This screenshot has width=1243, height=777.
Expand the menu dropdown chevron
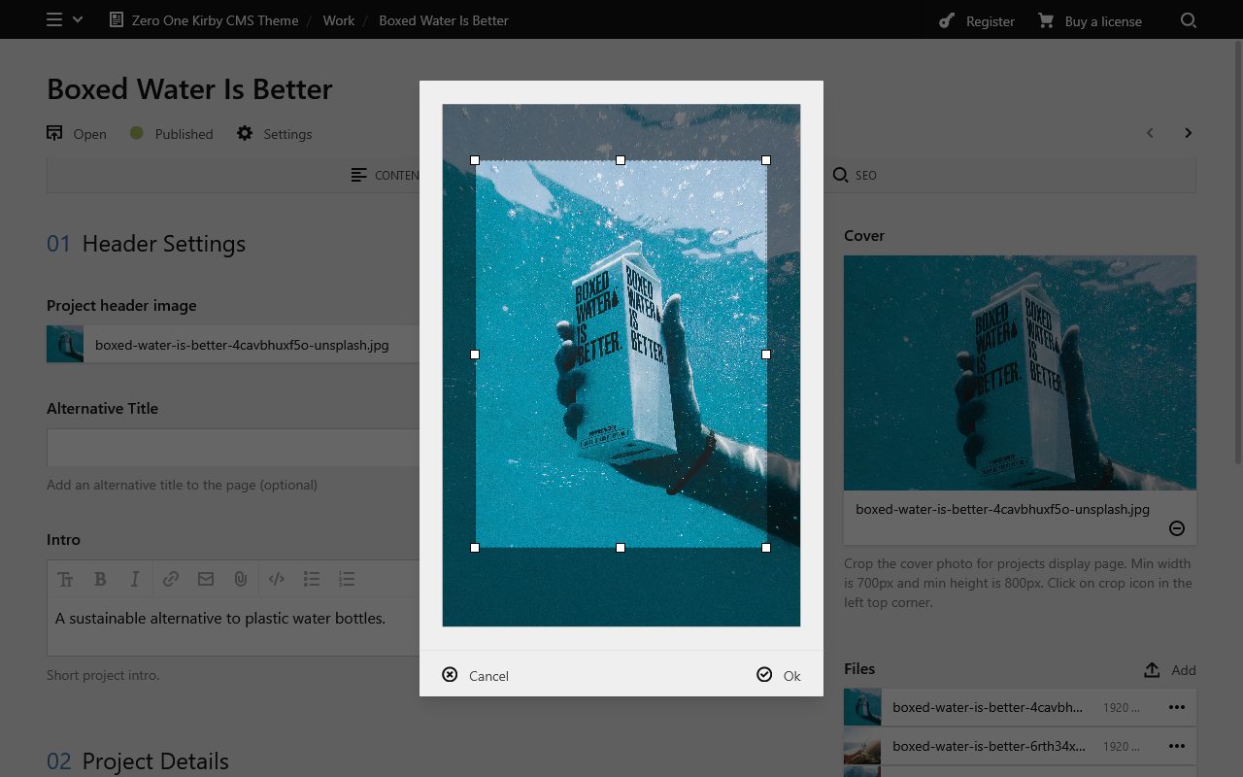point(78,19)
